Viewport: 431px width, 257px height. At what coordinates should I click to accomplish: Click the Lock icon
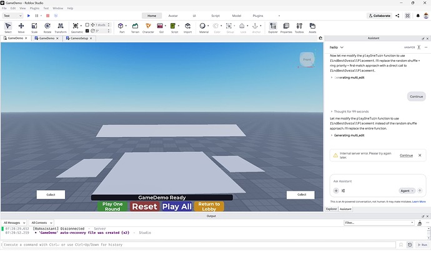pos(242,26)
